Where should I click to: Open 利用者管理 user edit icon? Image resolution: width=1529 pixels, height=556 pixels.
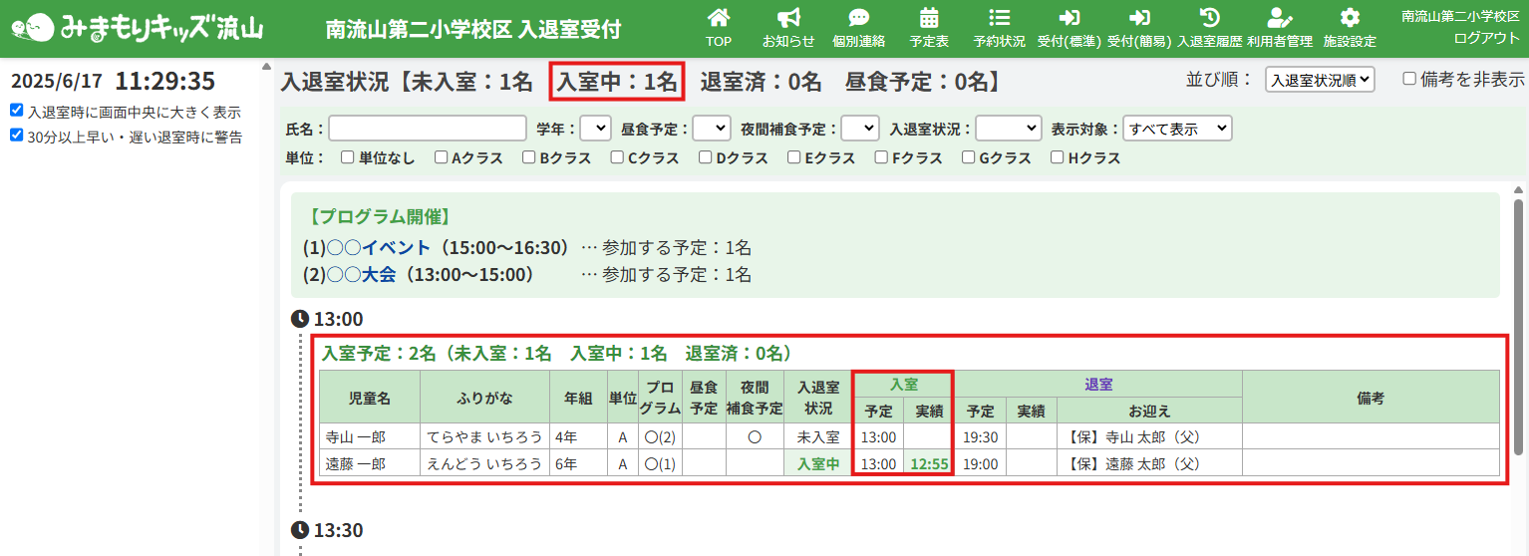tap(1279, 18)
